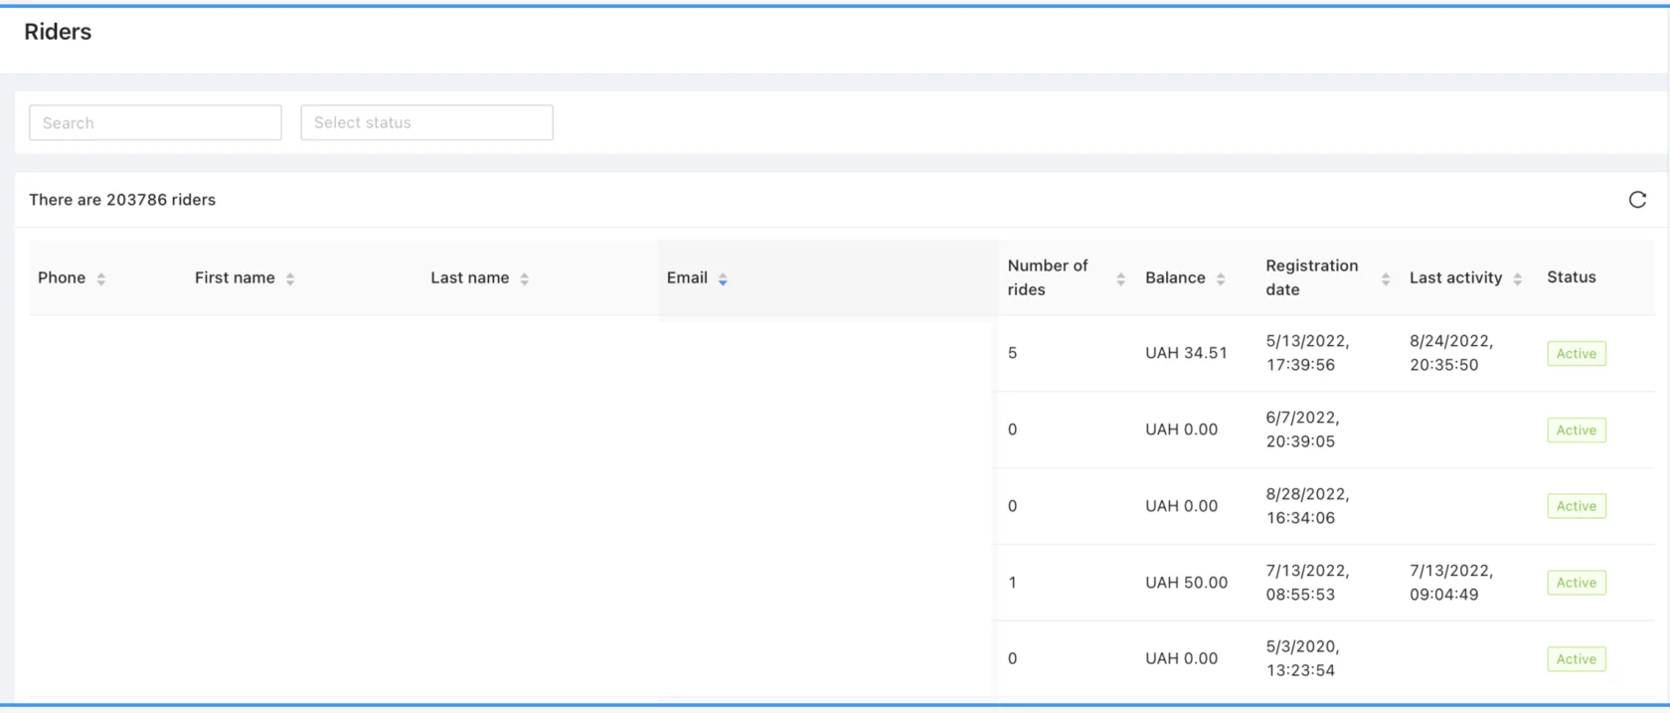The height and width of the screenshot is (713, 1670).
Task: Select the UAH 50.00 balance cell
Action: (x=1186, y=583)
